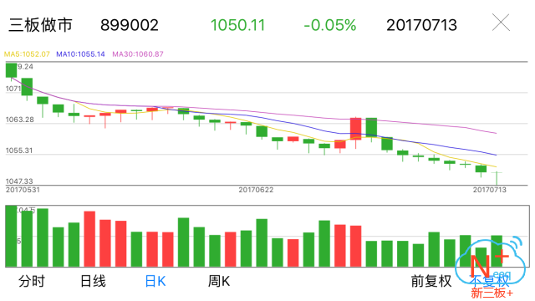Open the 周K weekly chart tab
The height and width of the screenshot is (301, 535).
click(x=219, y=282)
